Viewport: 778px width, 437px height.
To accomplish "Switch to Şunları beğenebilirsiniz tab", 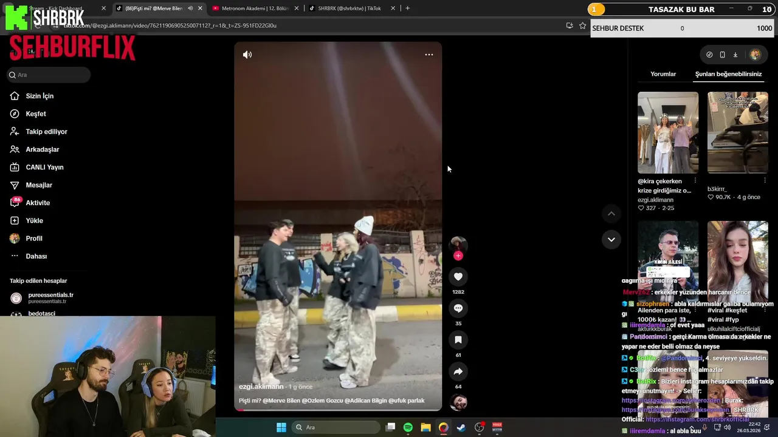I will click(728, 74).
